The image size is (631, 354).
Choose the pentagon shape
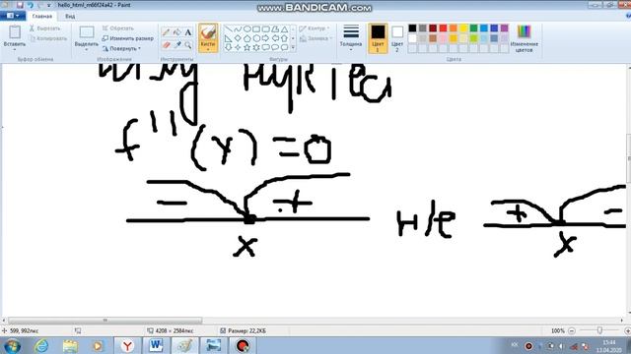click(246, 38)
